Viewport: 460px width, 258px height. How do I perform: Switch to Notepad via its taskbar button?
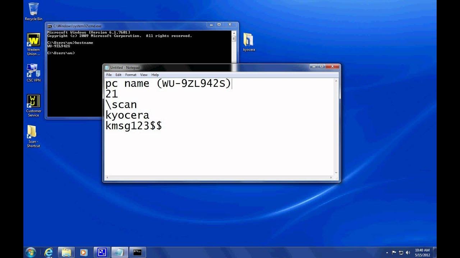point(119,252)
